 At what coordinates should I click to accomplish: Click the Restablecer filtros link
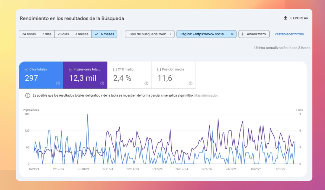click(x=289, y=34)
